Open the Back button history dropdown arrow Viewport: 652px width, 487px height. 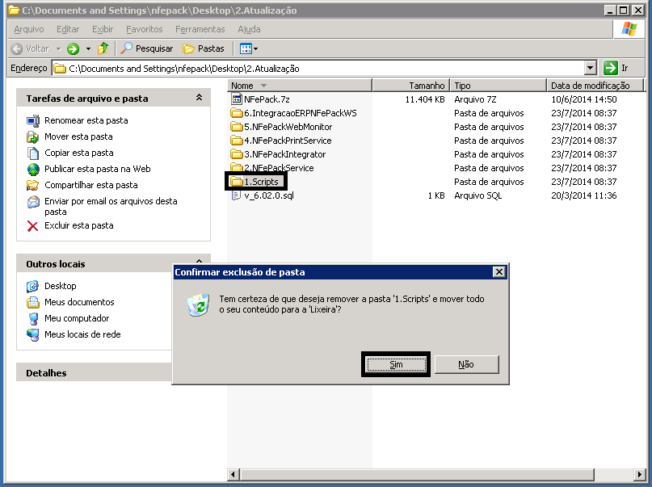[58, 48]
